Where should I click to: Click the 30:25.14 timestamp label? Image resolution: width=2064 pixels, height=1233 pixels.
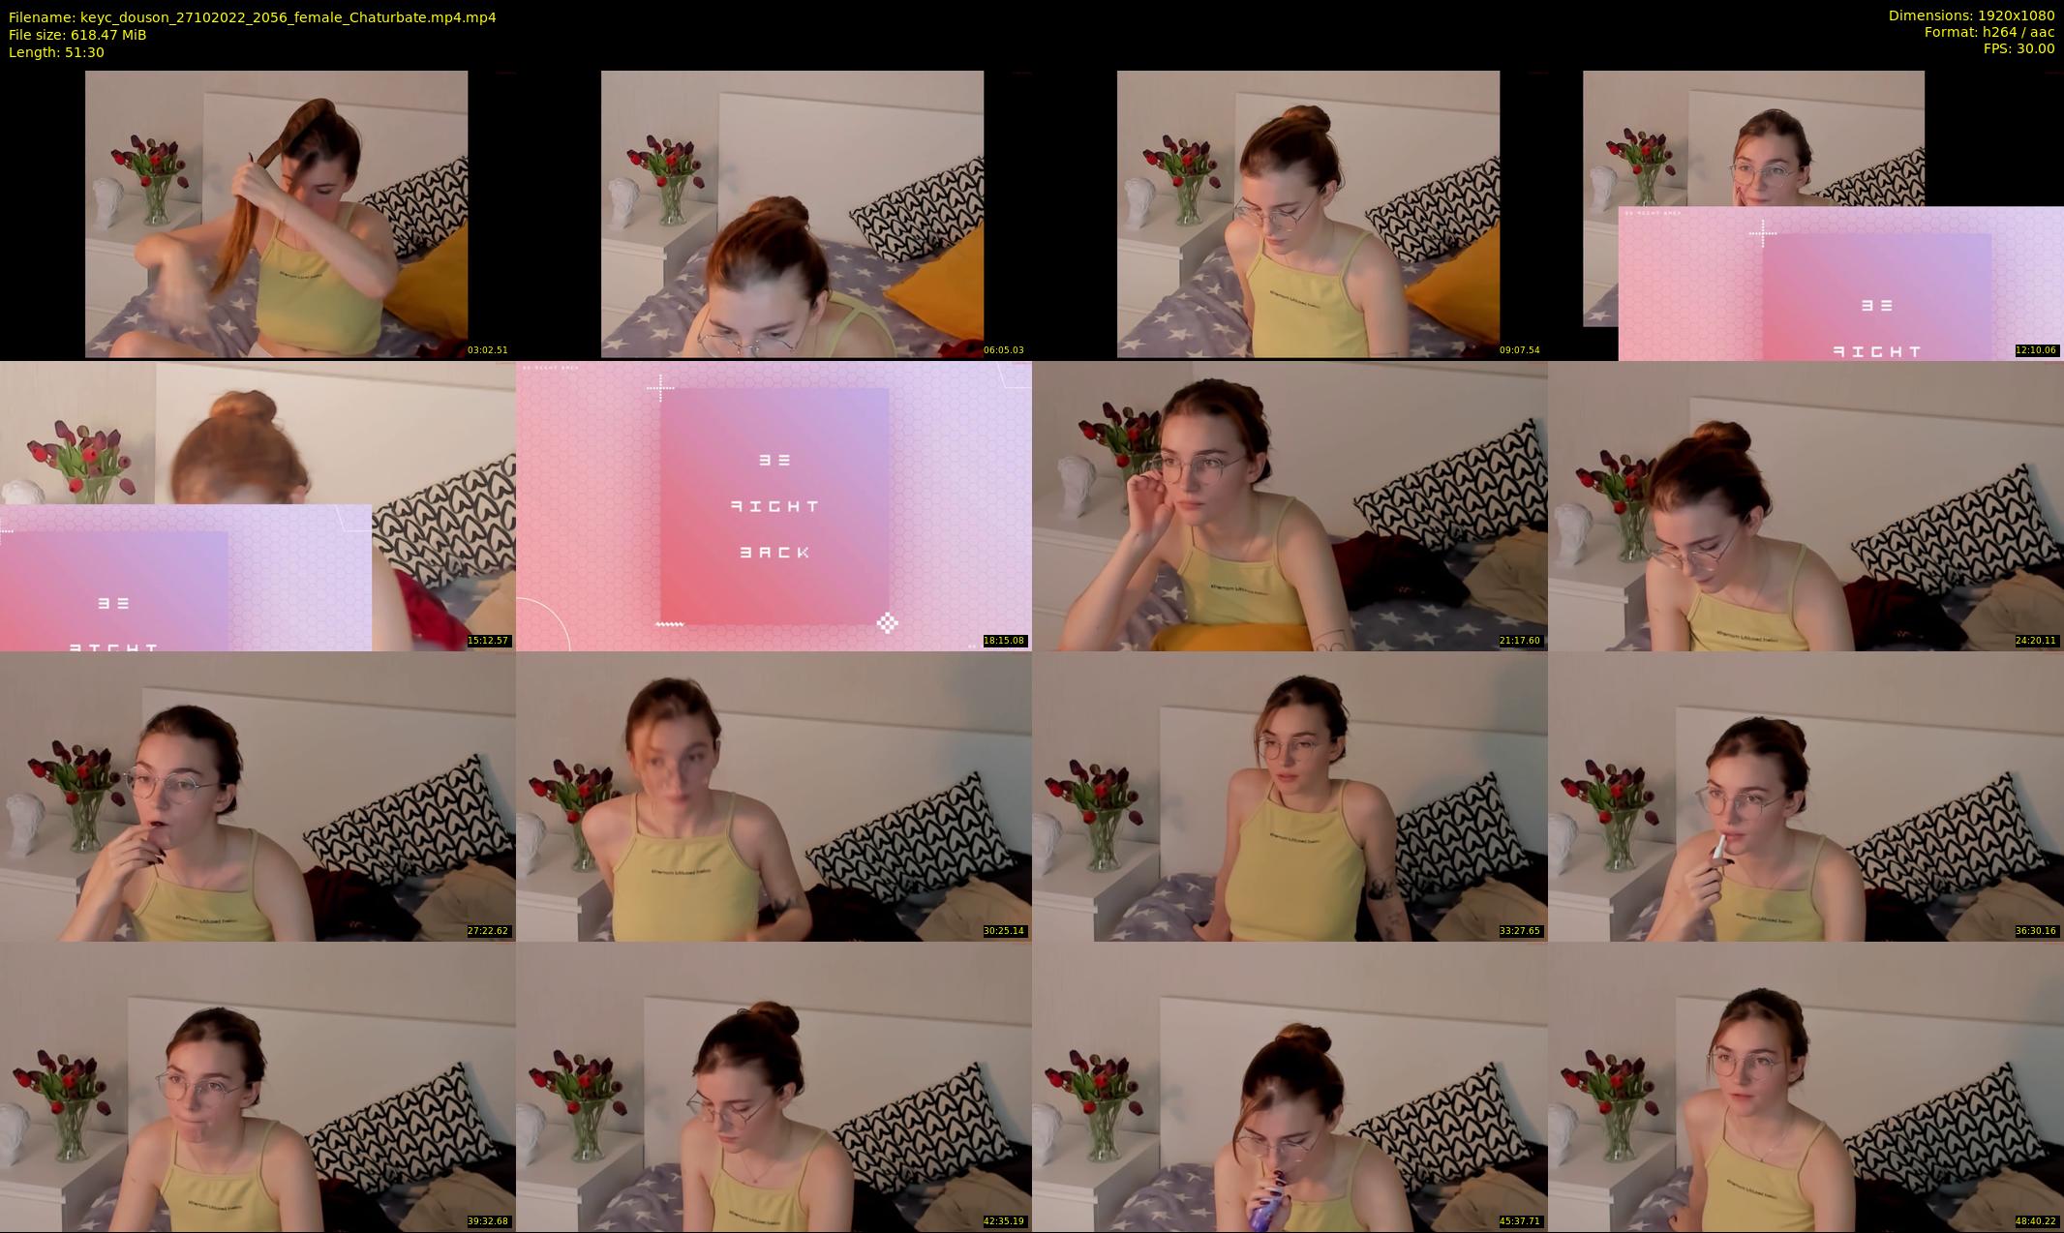pyautogui.click(x=1004, y=931)
